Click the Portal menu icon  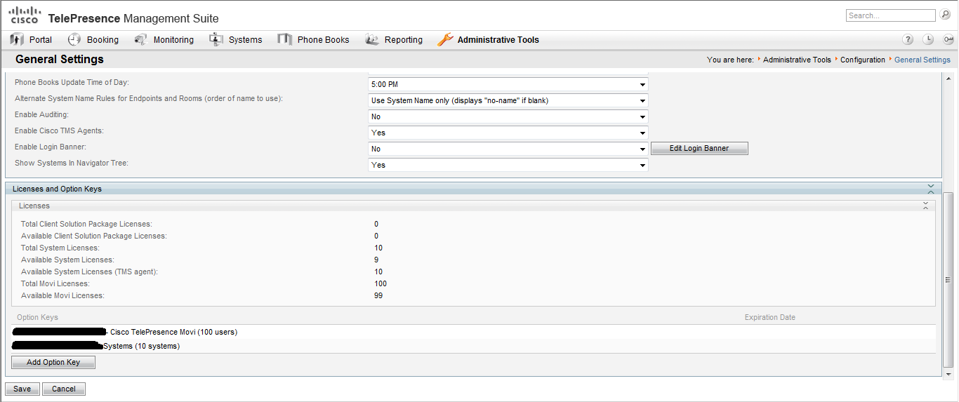pyautogui.click(x=18, y=40)
